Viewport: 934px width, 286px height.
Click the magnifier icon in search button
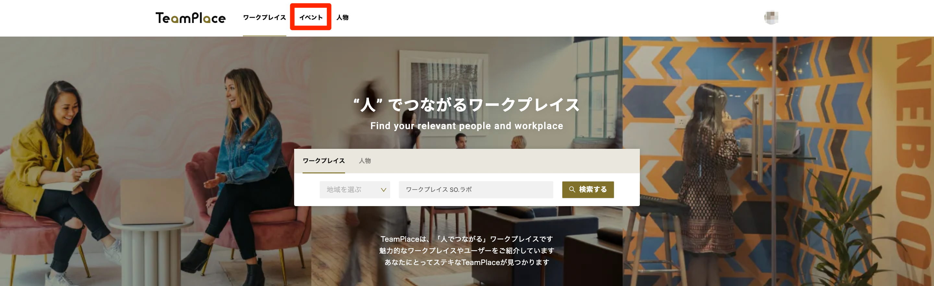coord(572,190)
